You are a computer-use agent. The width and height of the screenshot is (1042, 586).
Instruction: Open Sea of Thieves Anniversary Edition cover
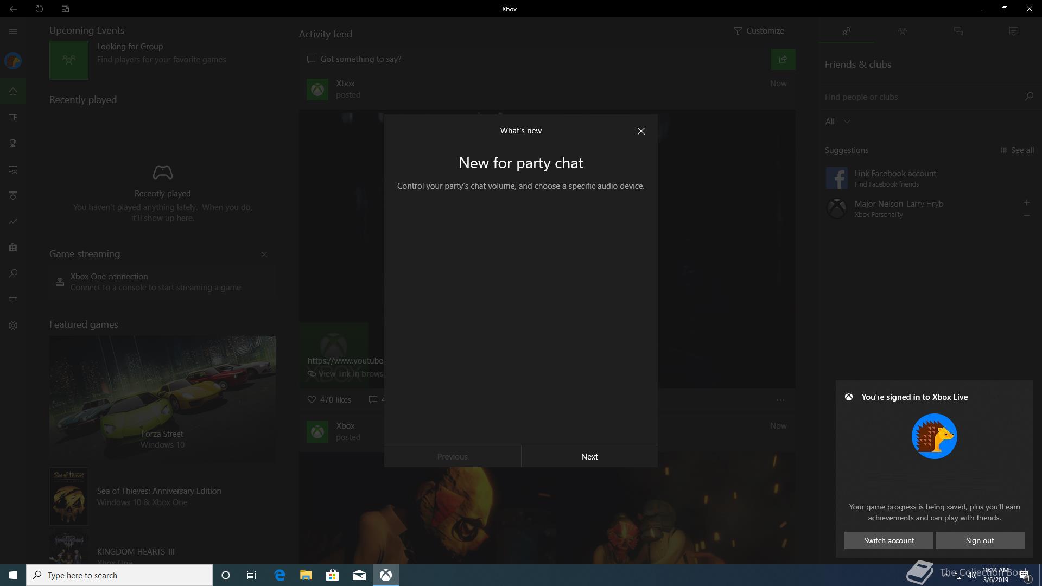pos(69,496)
